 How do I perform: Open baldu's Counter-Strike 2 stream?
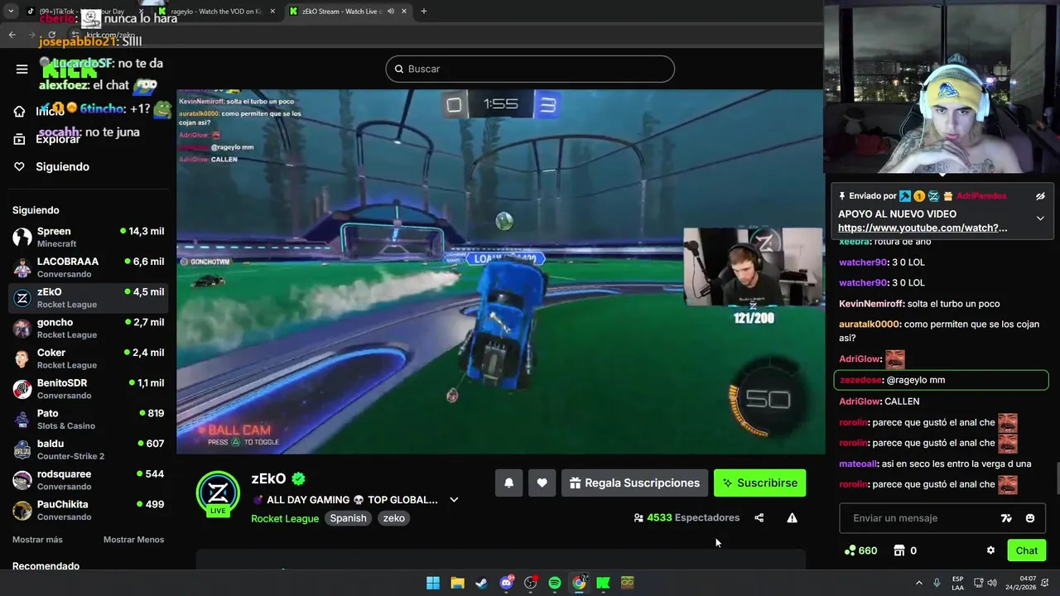(88, 449)
